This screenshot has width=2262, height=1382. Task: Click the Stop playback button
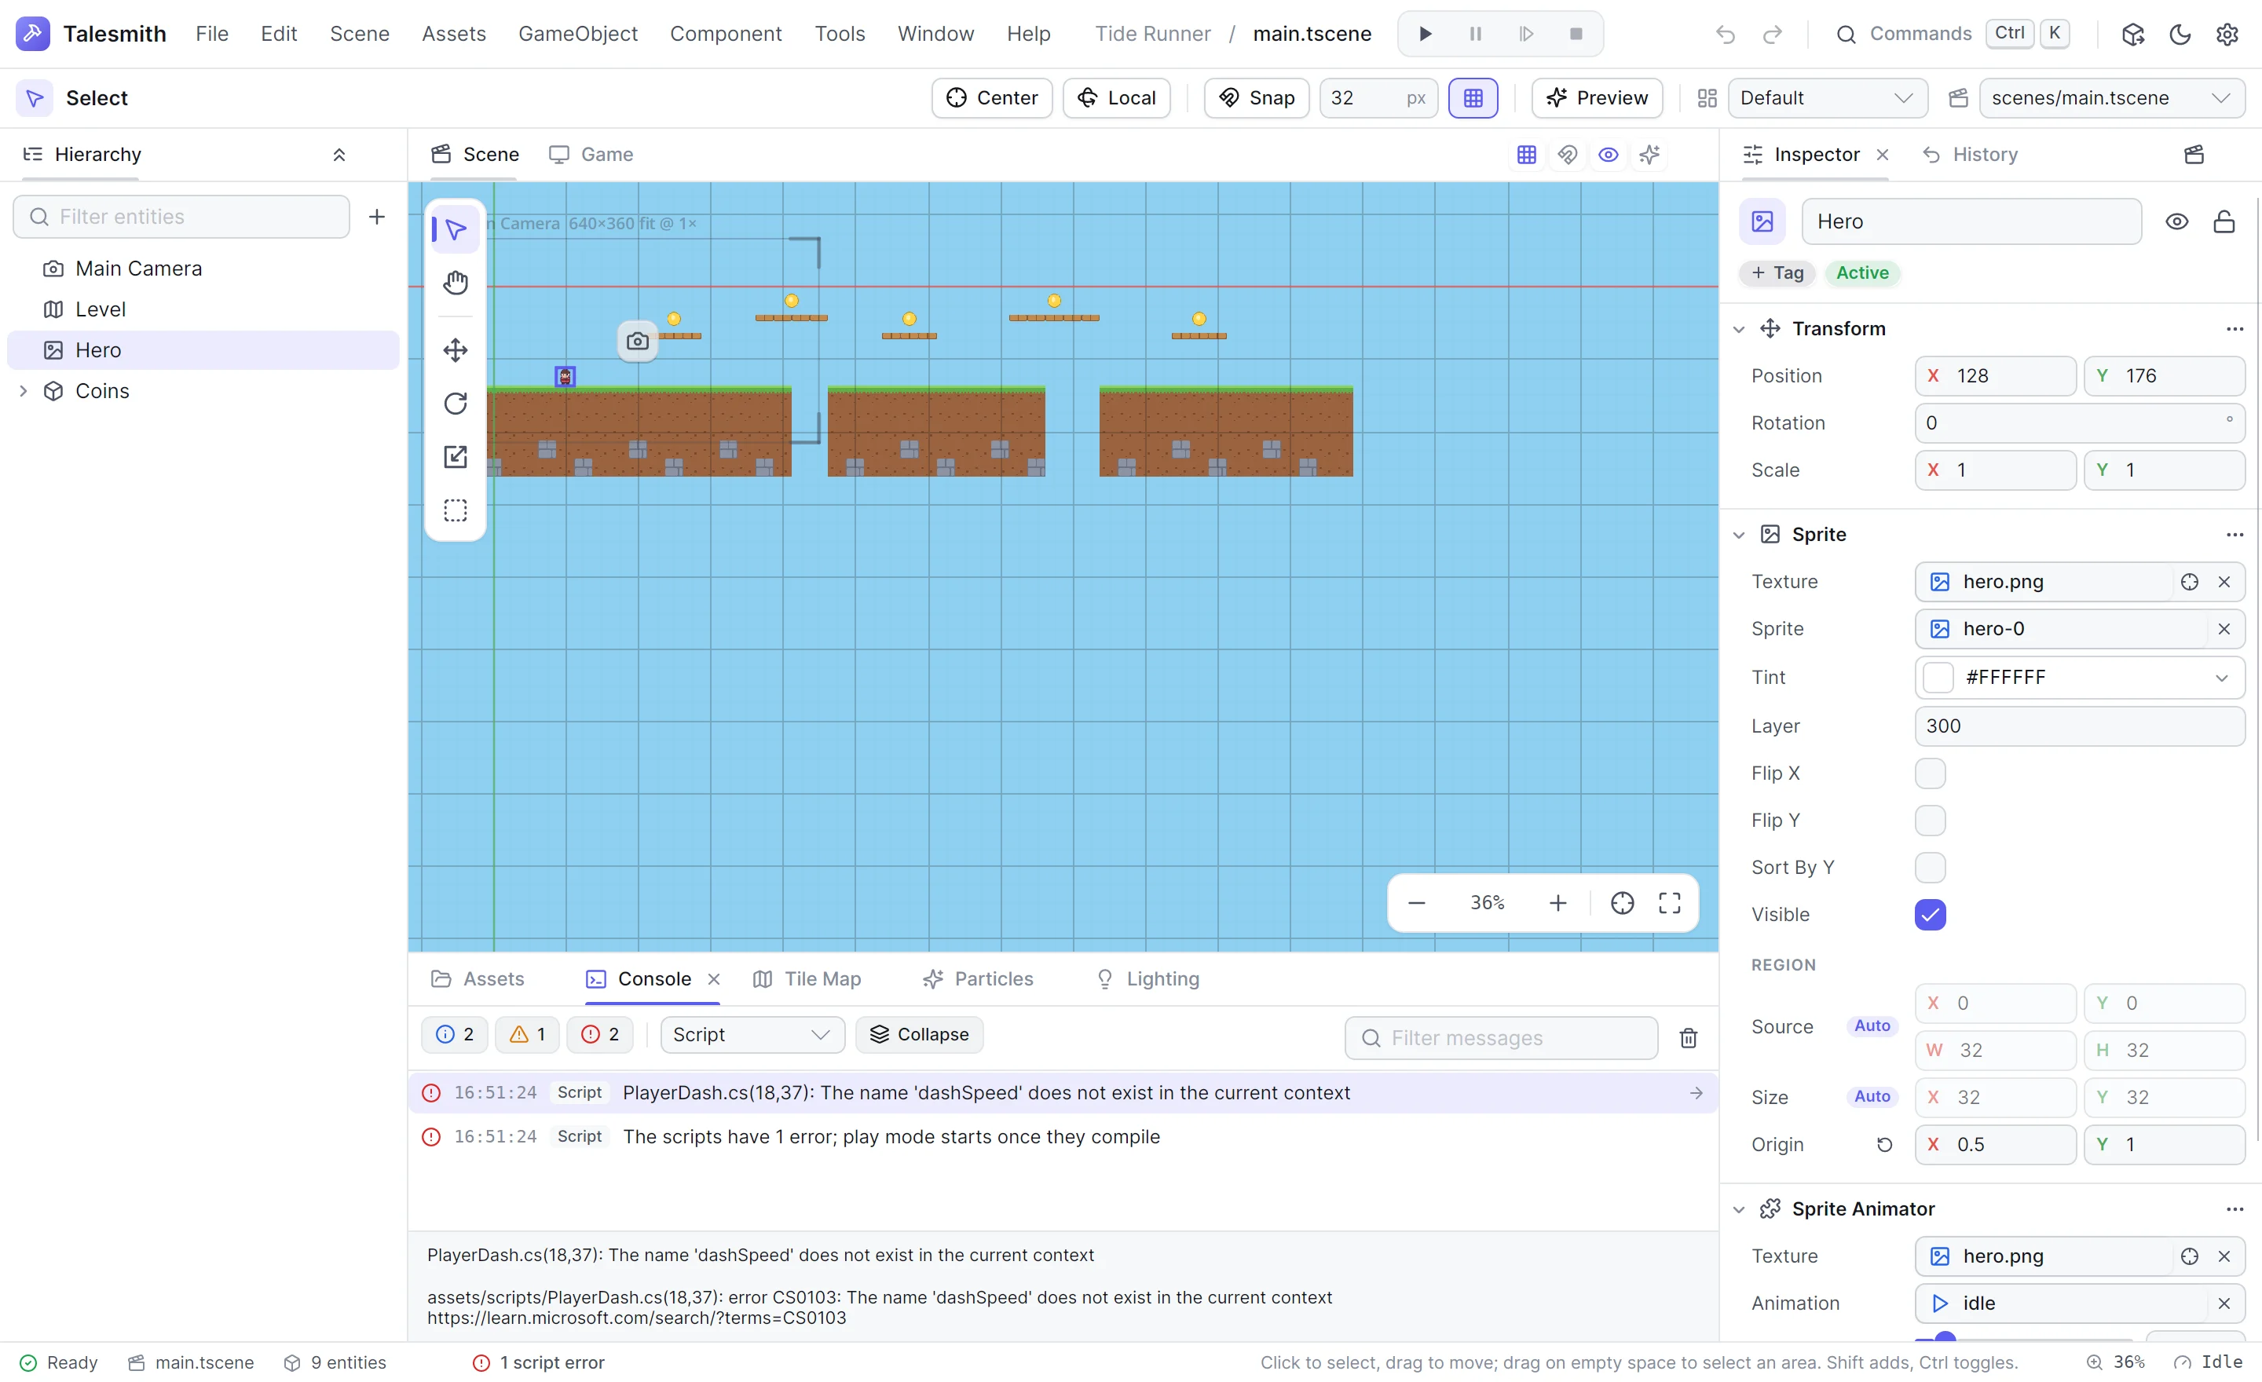pyautogui.click(x=1576, y=34)
